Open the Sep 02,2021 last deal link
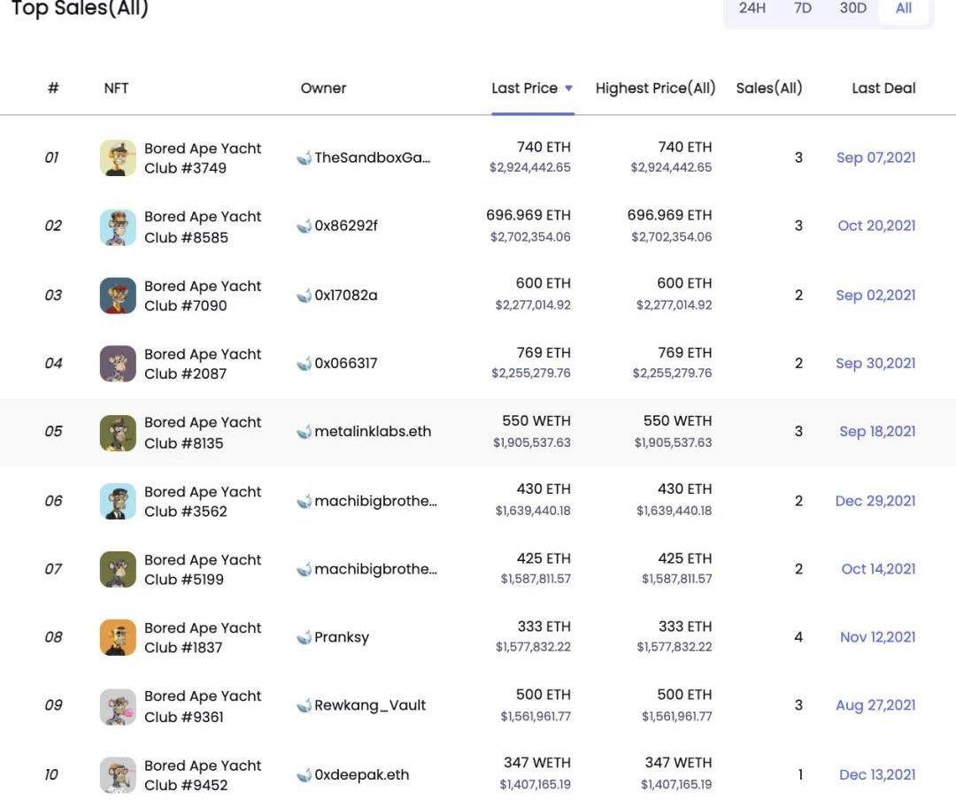956x800 pixels. click(875, 295)
